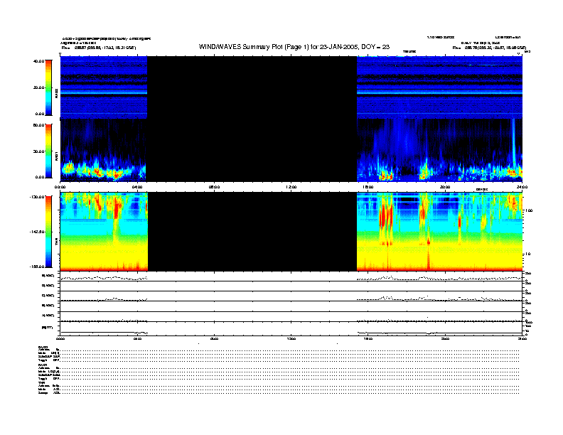563x435 pixels.
Task: Click the RAD1 status block heading
Action: pyautogui.click(x=43, y=365)
